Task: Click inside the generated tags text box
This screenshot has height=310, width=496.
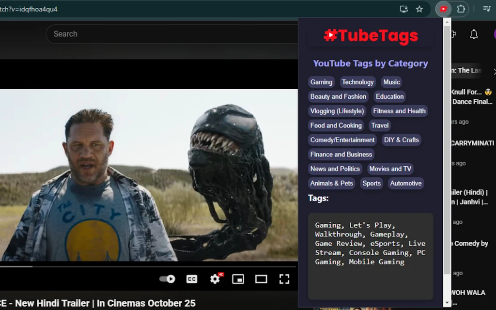Action: pyautogui.click(x=371, y=256)
